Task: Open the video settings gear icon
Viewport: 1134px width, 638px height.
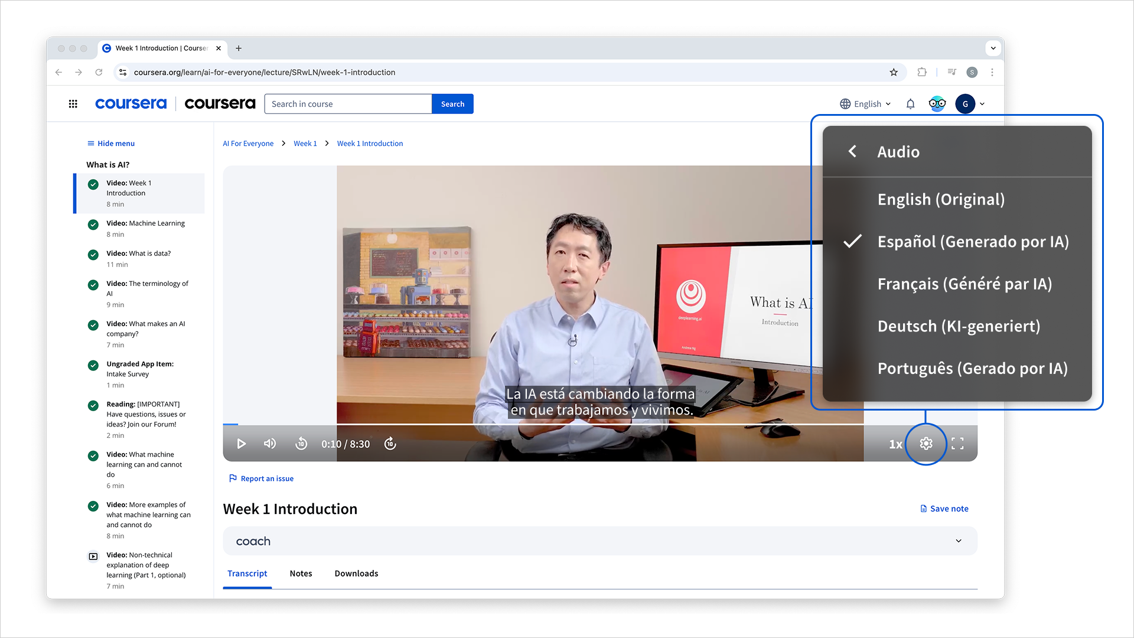Action: [926, 444]
